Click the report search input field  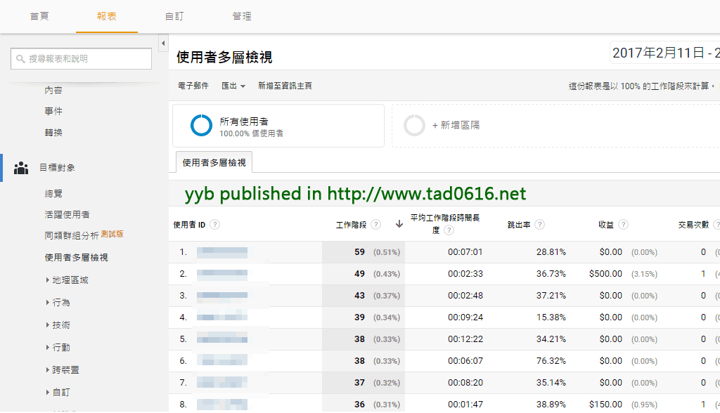(82, 59)
